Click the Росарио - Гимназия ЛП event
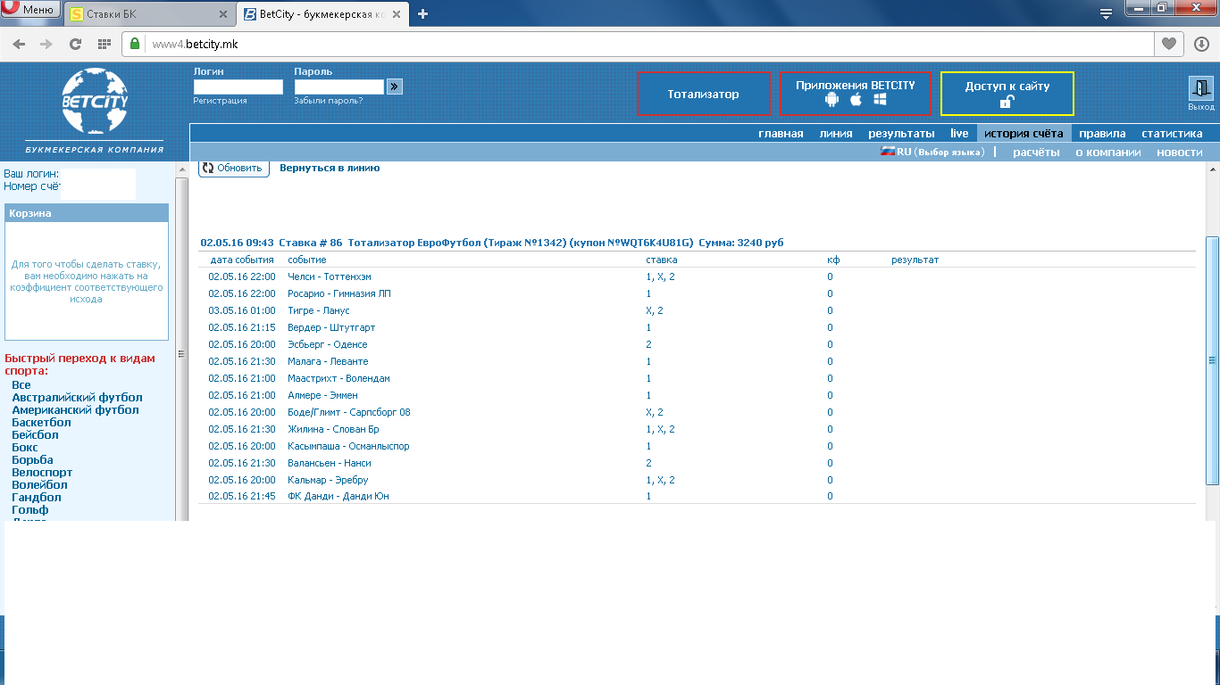Screen dimensions: 1220x685 click(339, 293)
